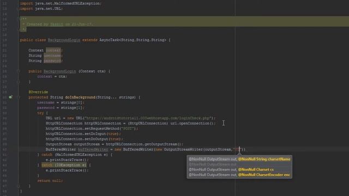Screen dimensions: 349x196
Task: Select the 'String charsetName' overload in parameter popup
Action: point(239,159)
